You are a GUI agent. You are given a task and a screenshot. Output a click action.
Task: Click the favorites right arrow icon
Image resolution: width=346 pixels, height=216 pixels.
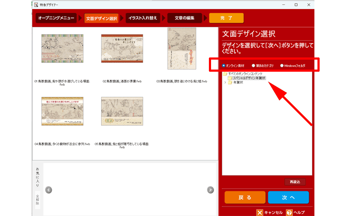click(x=211, y=190)
